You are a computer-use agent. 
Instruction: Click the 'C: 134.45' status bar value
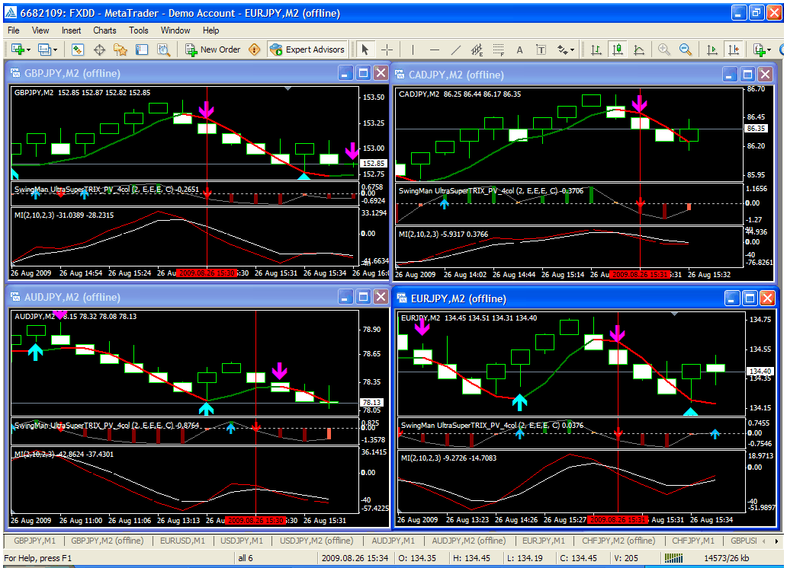click(579, 558)
